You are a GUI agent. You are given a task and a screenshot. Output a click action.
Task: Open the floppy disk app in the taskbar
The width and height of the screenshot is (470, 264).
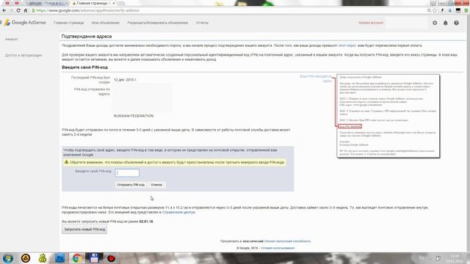pos(94,258)
